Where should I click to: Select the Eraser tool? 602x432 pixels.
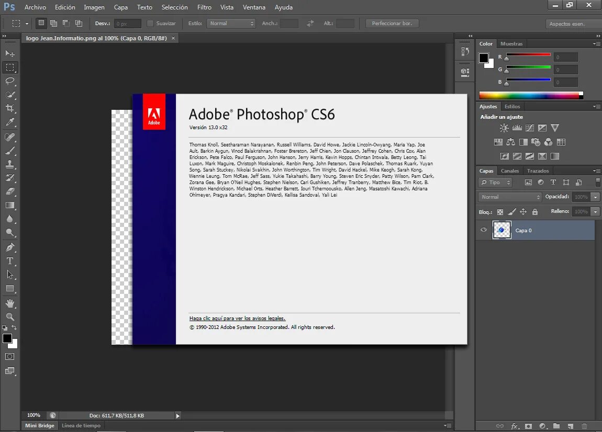pyautogui.click(x=10, y=191)
